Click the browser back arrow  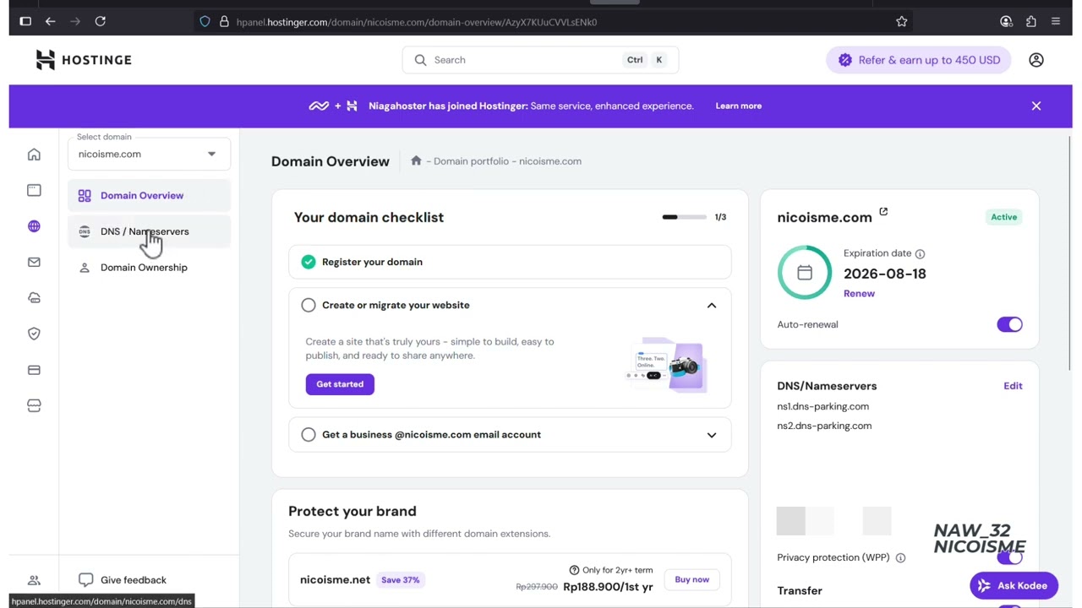(50, 22)
